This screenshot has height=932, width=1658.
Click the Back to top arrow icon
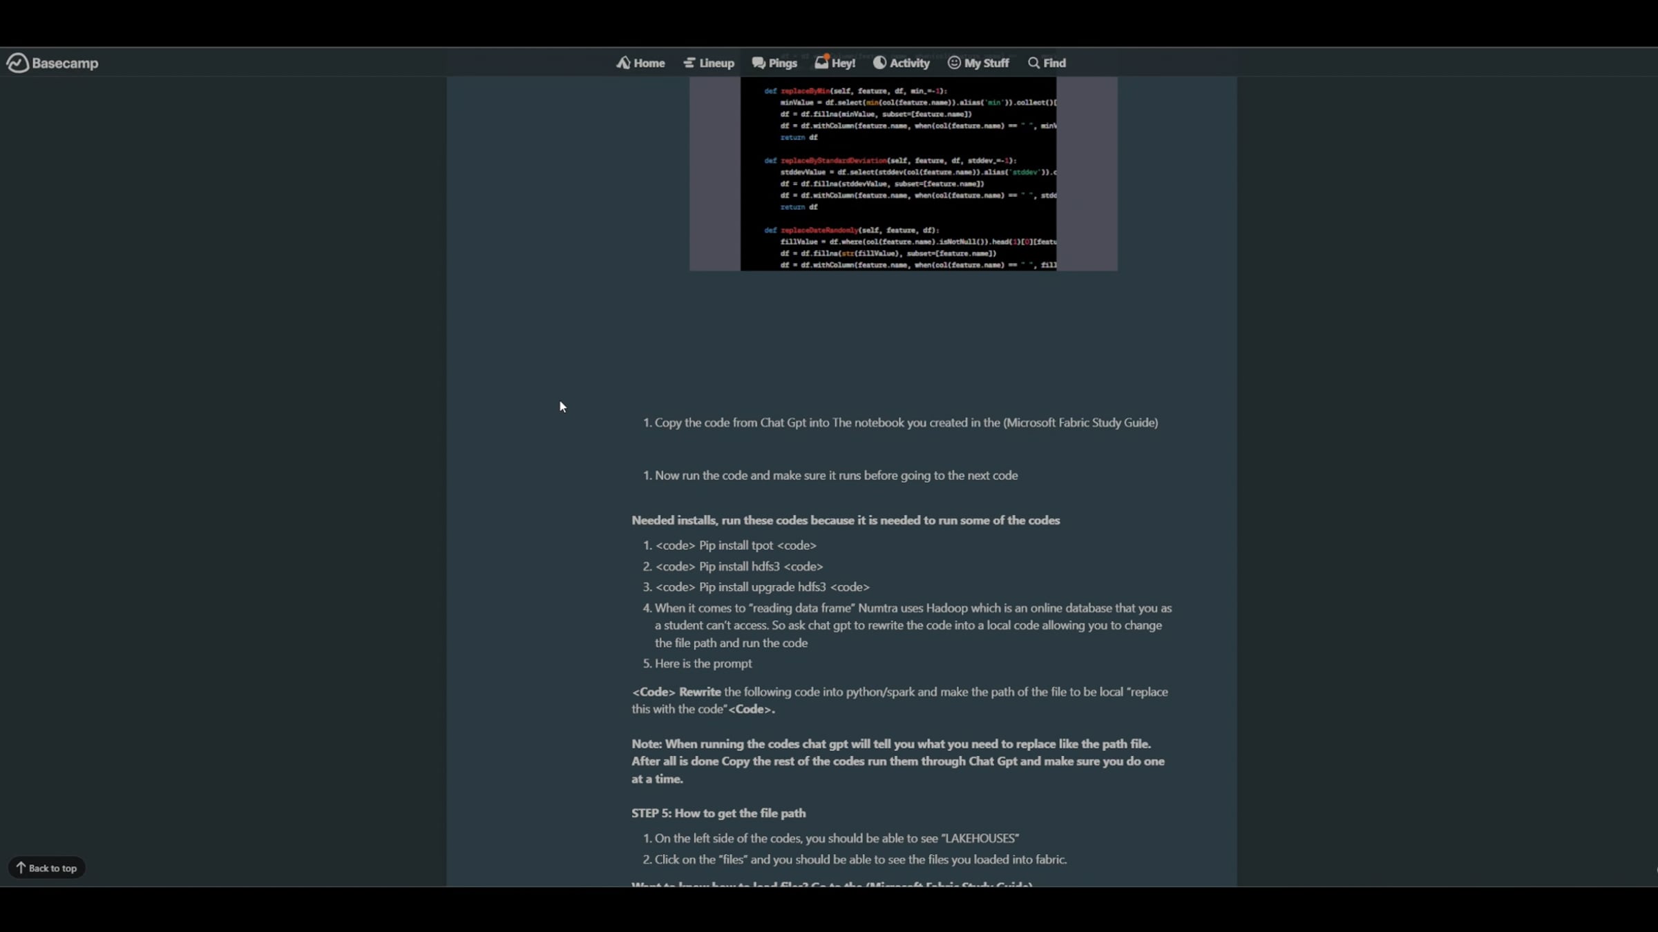(x=21, y=868)
